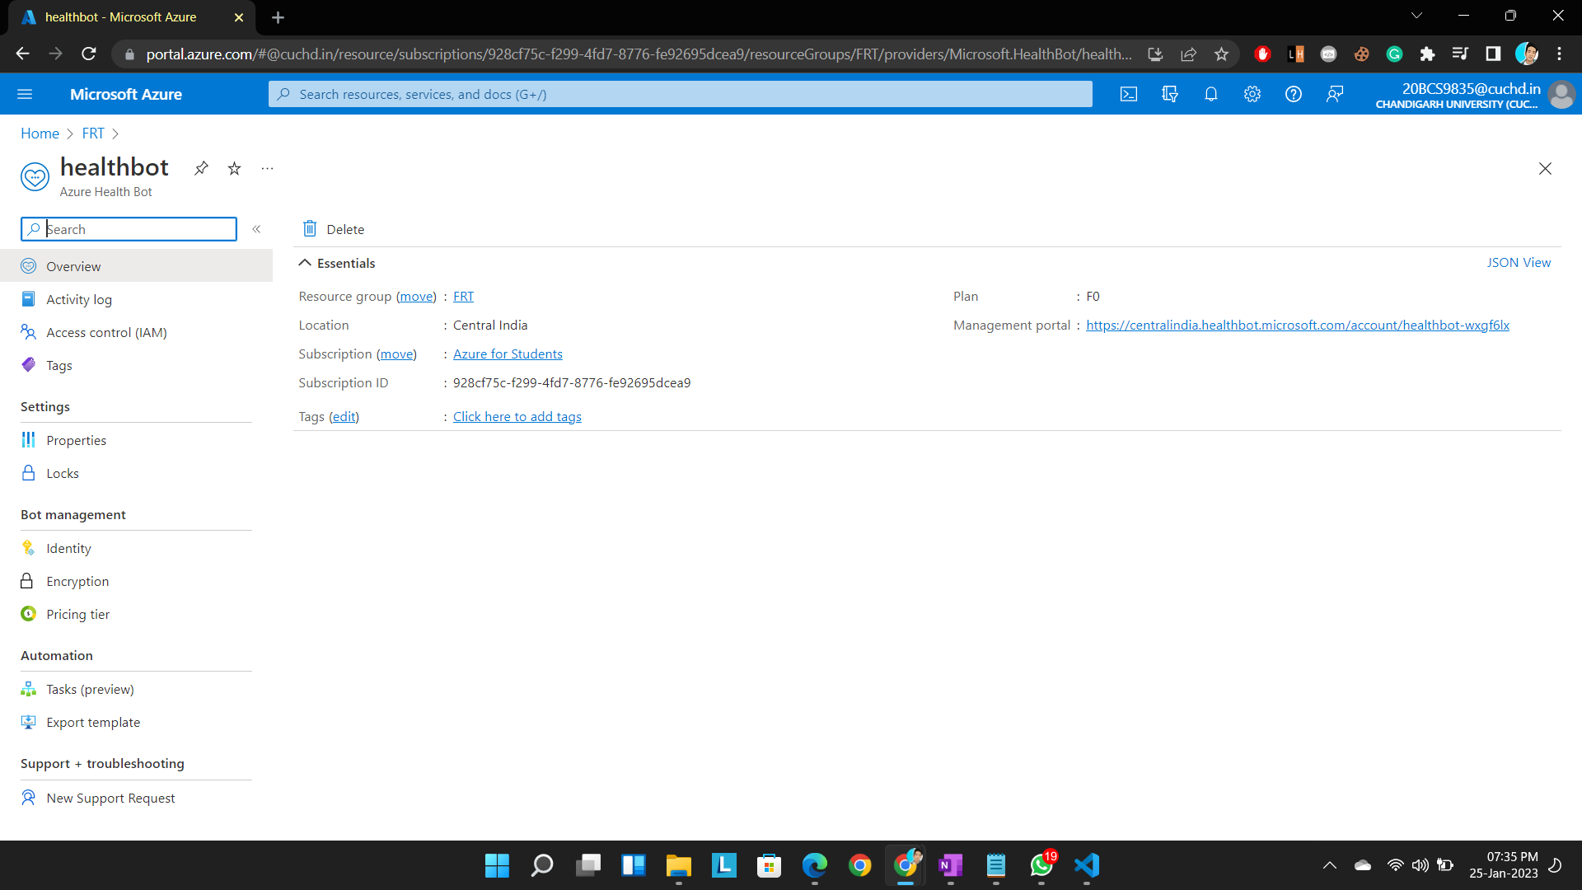
Task: Open portal settings gear
Action: coord(1252,94)
